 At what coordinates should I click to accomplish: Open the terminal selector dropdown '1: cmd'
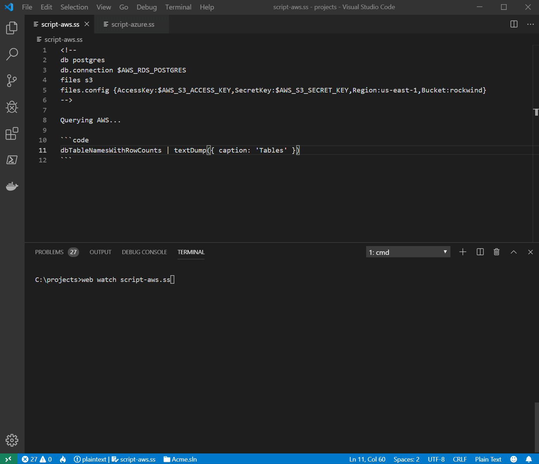point(408,252)
